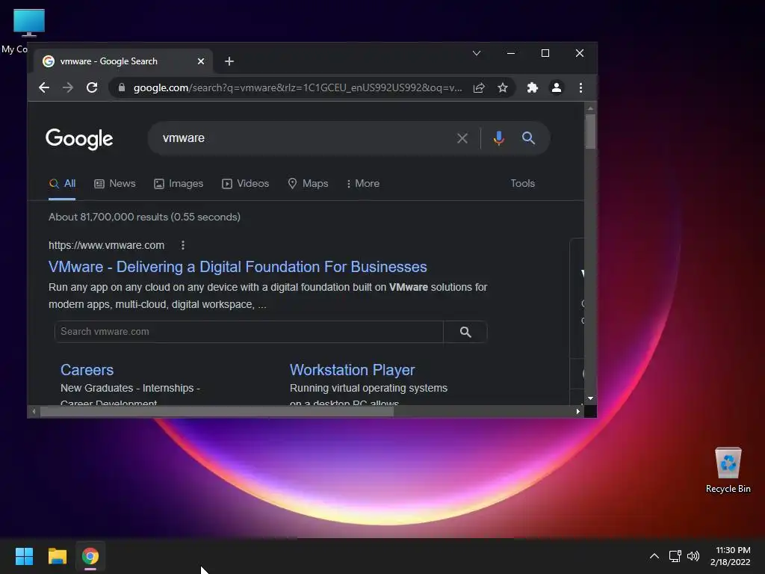
Task: Open a new tab with plus button
Action: tap(229, 61)
